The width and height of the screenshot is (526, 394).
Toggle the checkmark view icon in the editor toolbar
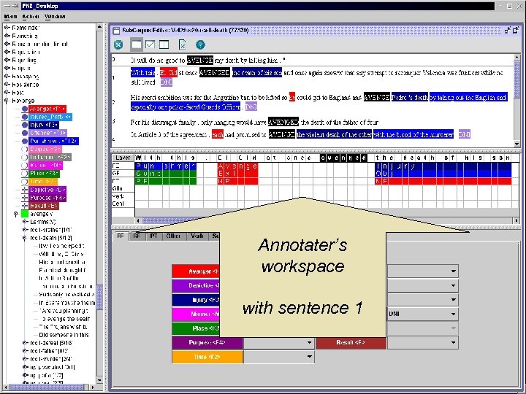point(150,45)
